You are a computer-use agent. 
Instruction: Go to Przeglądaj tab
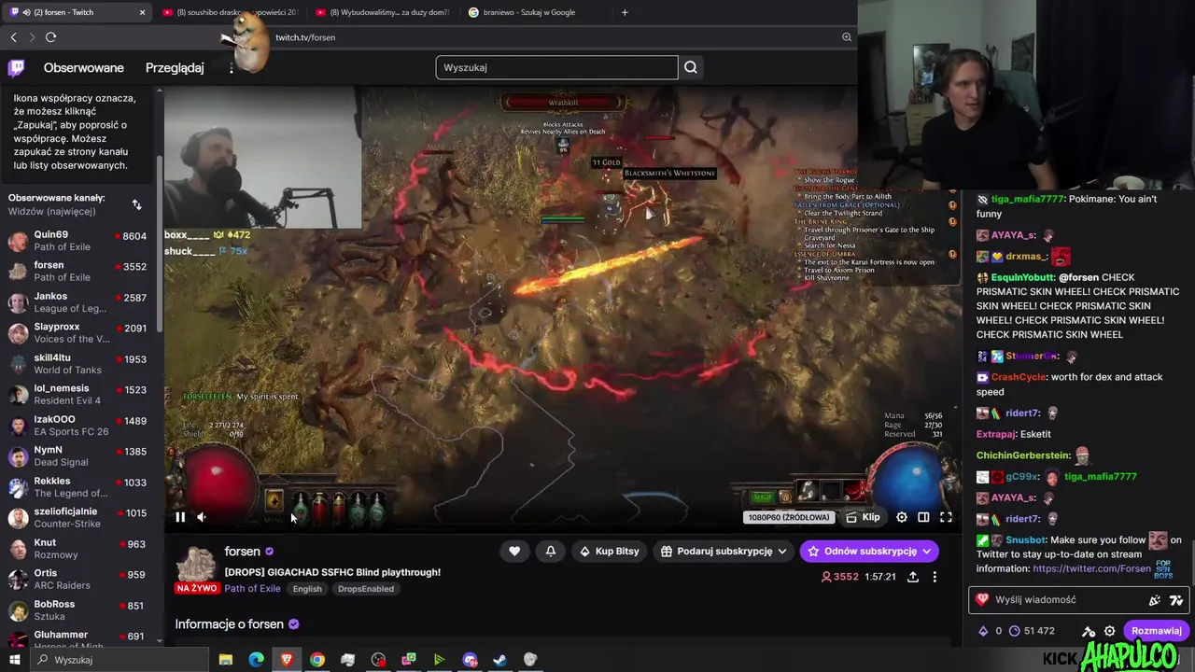tap(175, 67)
